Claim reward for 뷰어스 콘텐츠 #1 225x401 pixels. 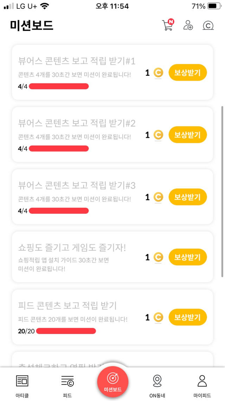[187, 73]
